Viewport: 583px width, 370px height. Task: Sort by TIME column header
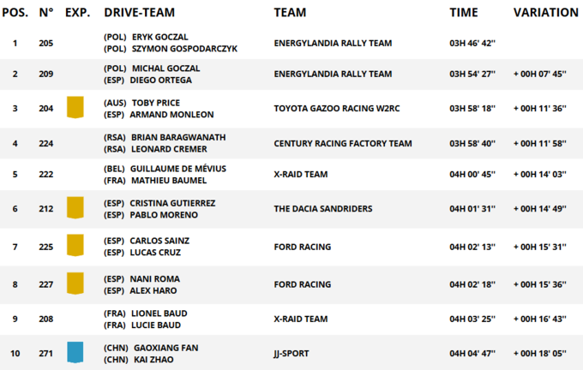464,13
